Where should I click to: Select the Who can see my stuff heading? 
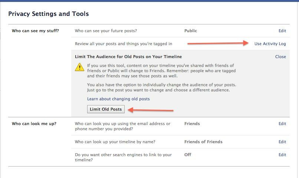tap(35, 31)
